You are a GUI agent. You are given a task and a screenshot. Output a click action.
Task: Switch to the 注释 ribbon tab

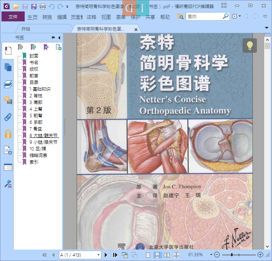(91, 17)
